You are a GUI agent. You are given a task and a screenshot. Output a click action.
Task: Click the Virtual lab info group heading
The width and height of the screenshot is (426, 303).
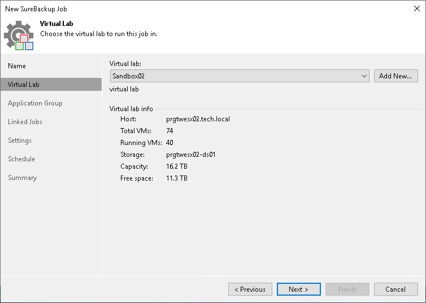point(131,109)
